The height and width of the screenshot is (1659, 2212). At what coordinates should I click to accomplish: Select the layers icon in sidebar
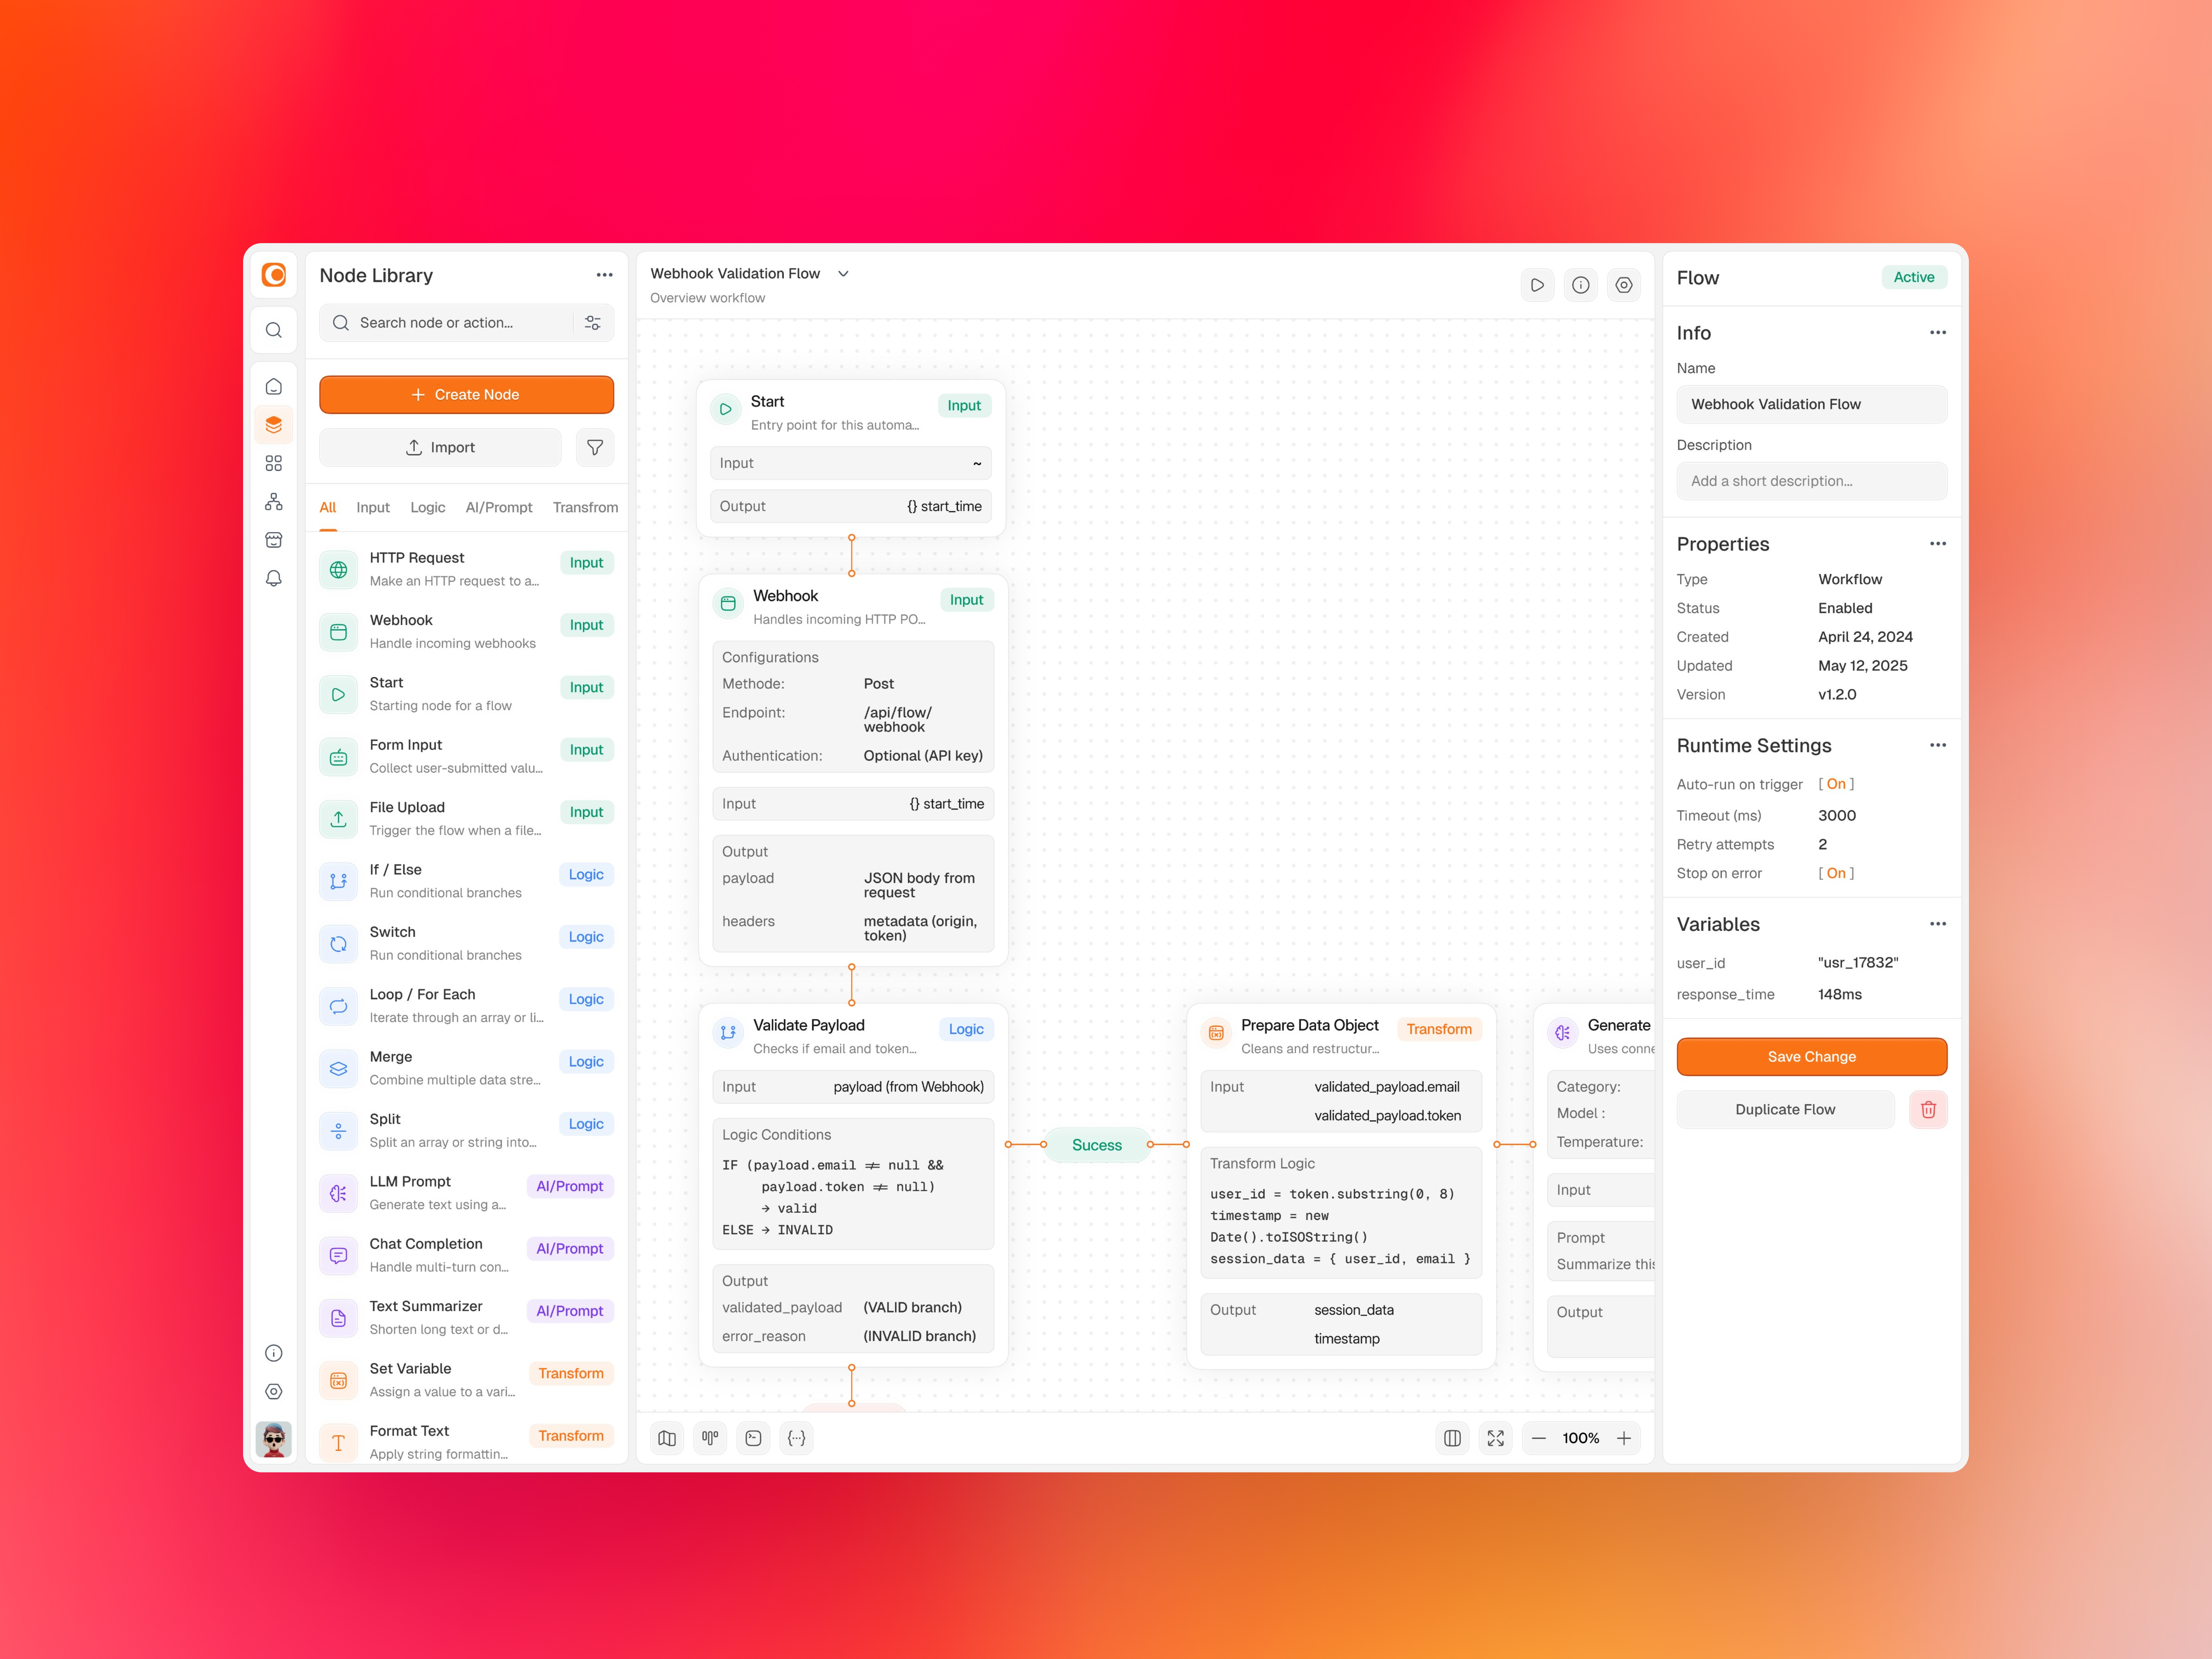(273, 425)
